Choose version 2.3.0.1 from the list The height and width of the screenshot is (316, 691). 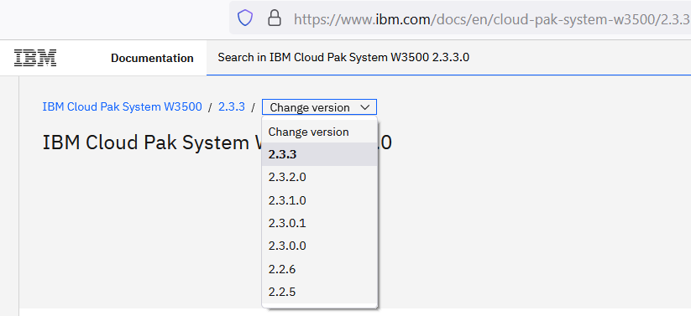tap(320, 223)
